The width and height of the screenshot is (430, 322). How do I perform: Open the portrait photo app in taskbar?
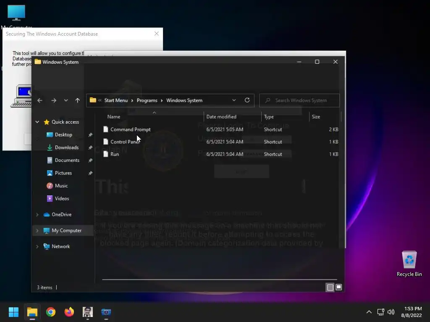coord(88,312)
